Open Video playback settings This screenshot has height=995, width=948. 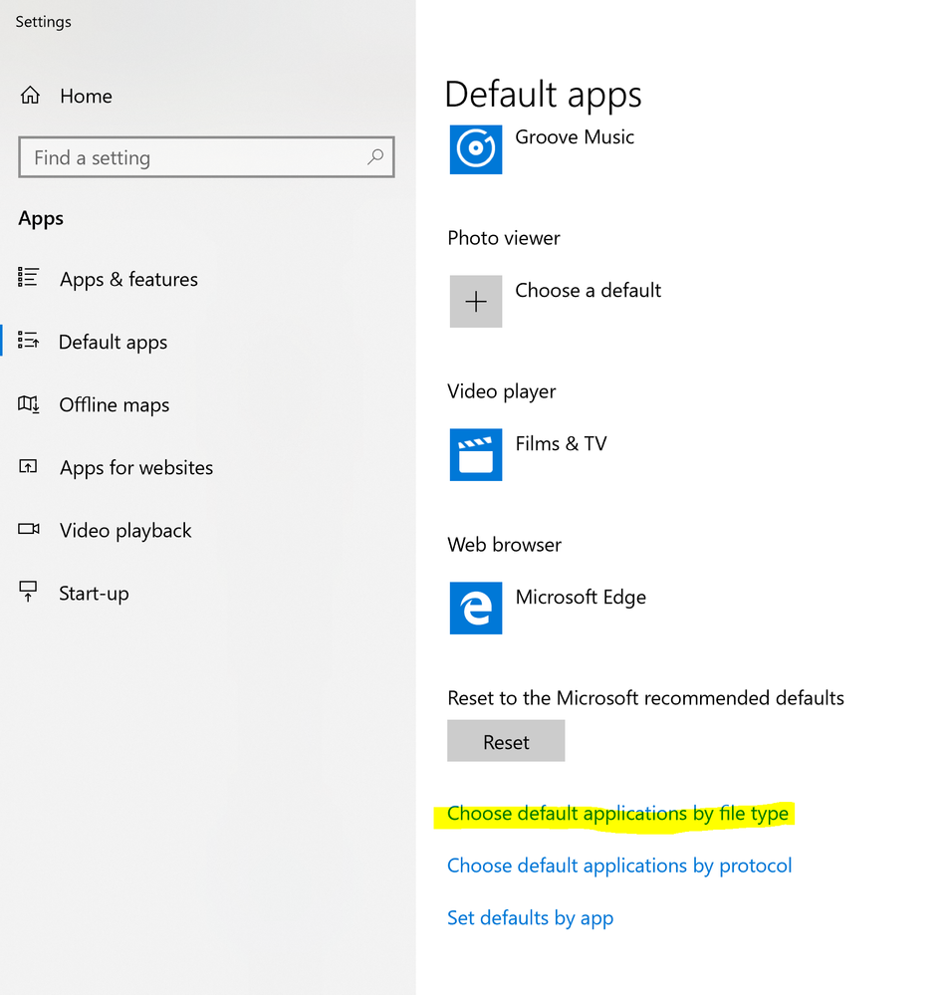point(125,531)
